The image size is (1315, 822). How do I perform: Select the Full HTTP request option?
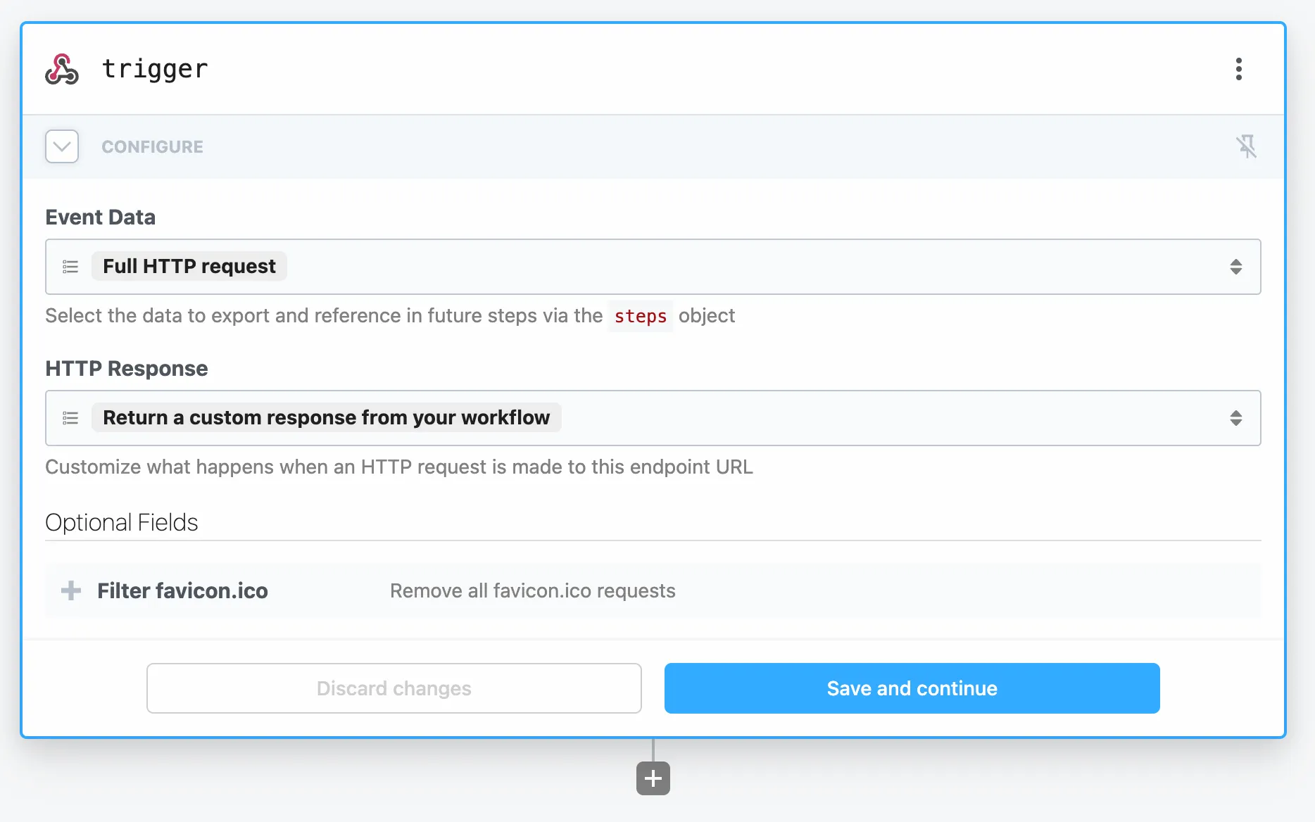point(189,266)
